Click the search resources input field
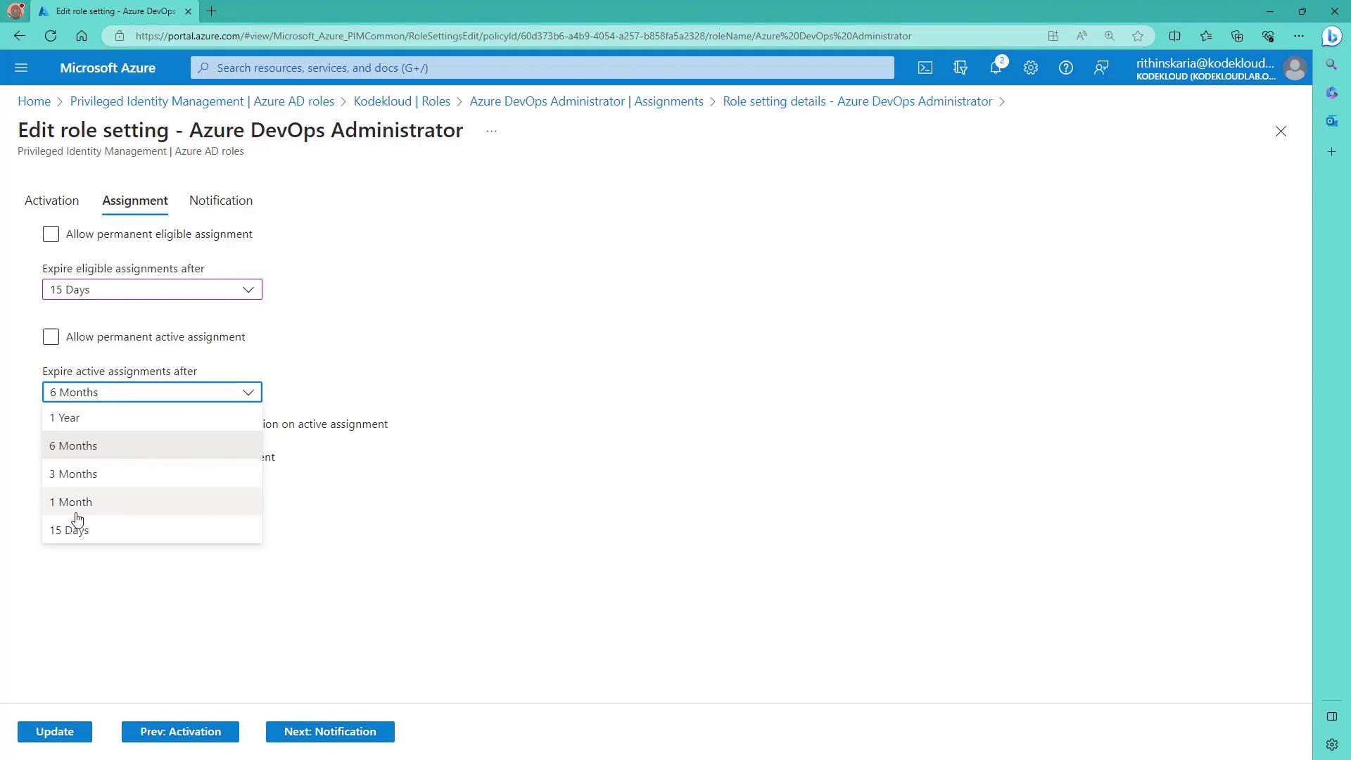The image size is (1351, 760). tap(542, 68)
